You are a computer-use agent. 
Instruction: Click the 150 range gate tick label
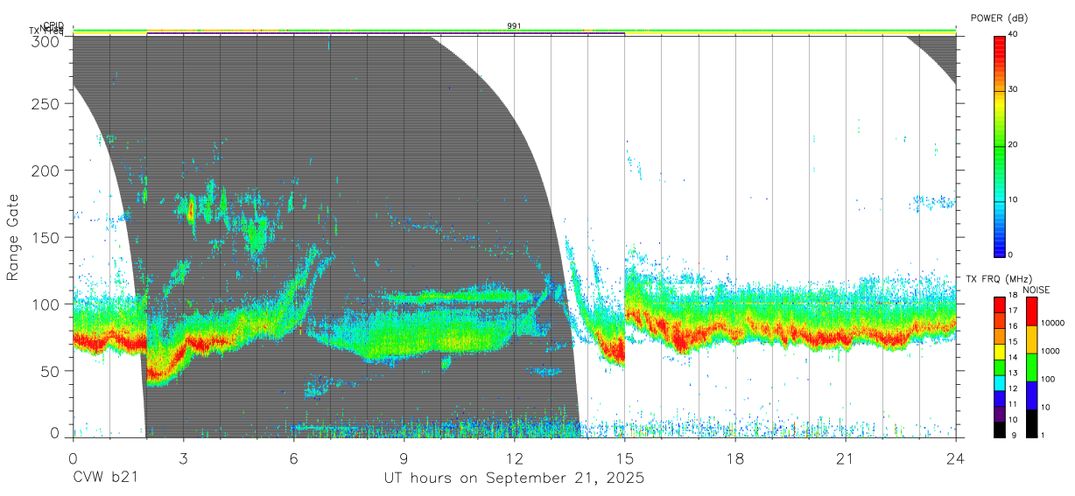pos(47,237)
